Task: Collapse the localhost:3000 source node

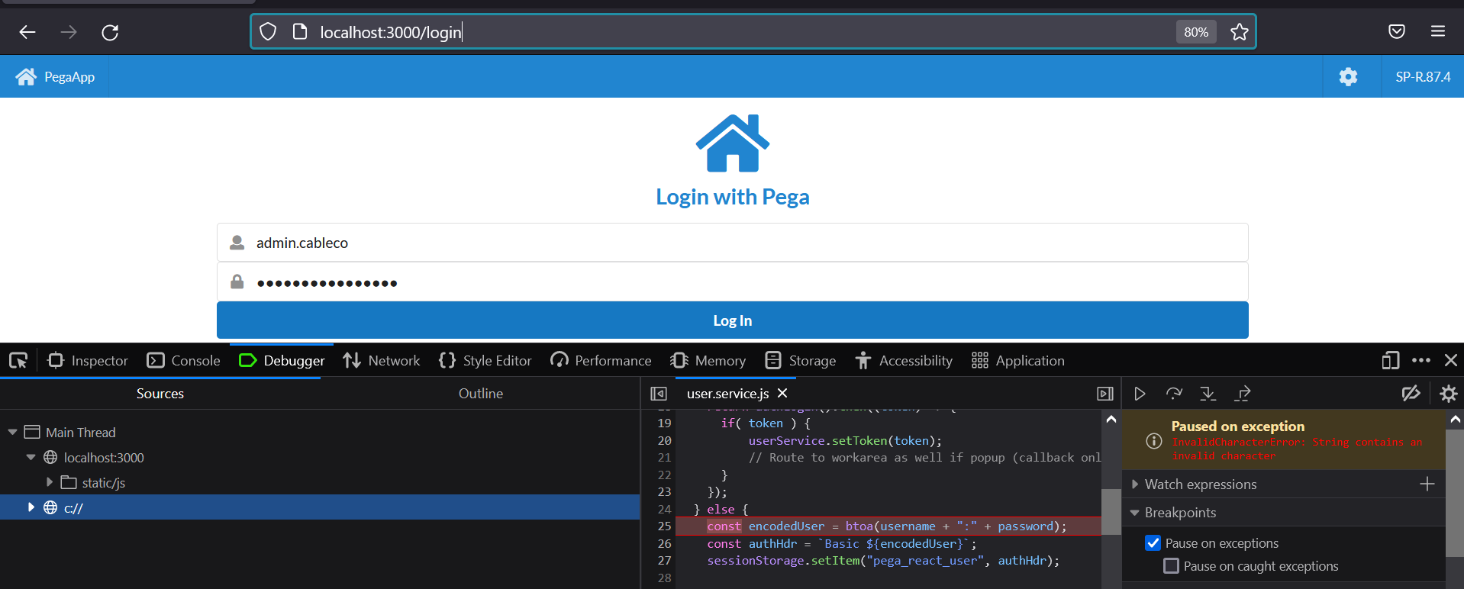Action: [x=31, y=458]
